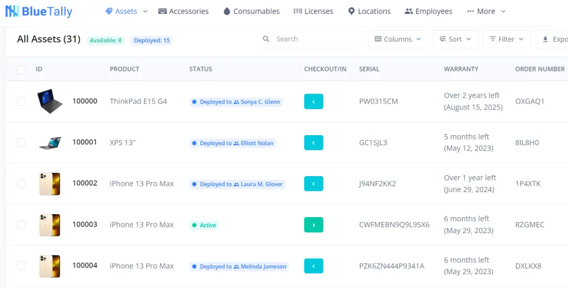The image size is (568, 288).
Task: Check in asset 100000 ThinkPad
Action: (313, 102)
